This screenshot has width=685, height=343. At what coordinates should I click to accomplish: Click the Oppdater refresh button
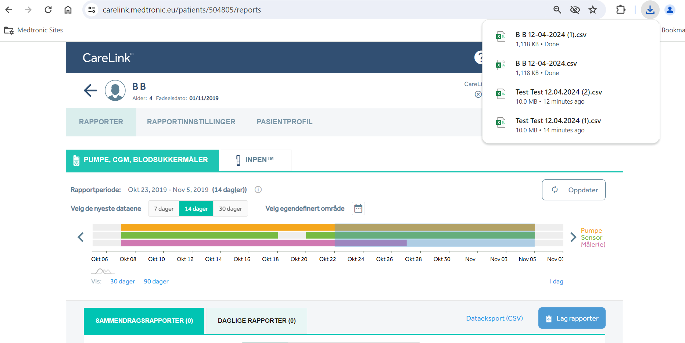click(x=574, y=190)
